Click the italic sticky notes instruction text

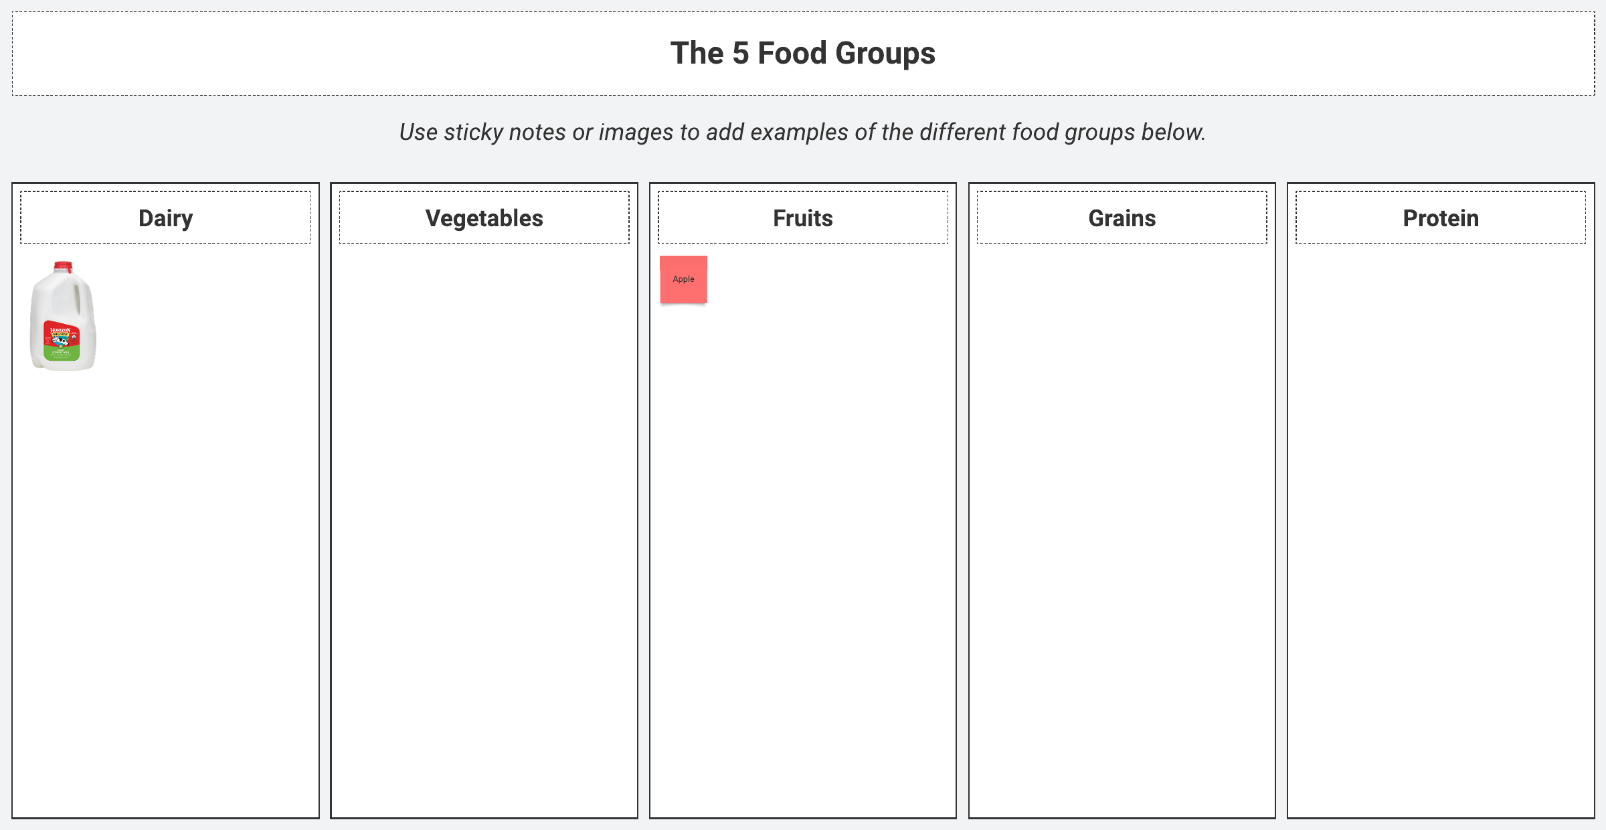[802, 133]
